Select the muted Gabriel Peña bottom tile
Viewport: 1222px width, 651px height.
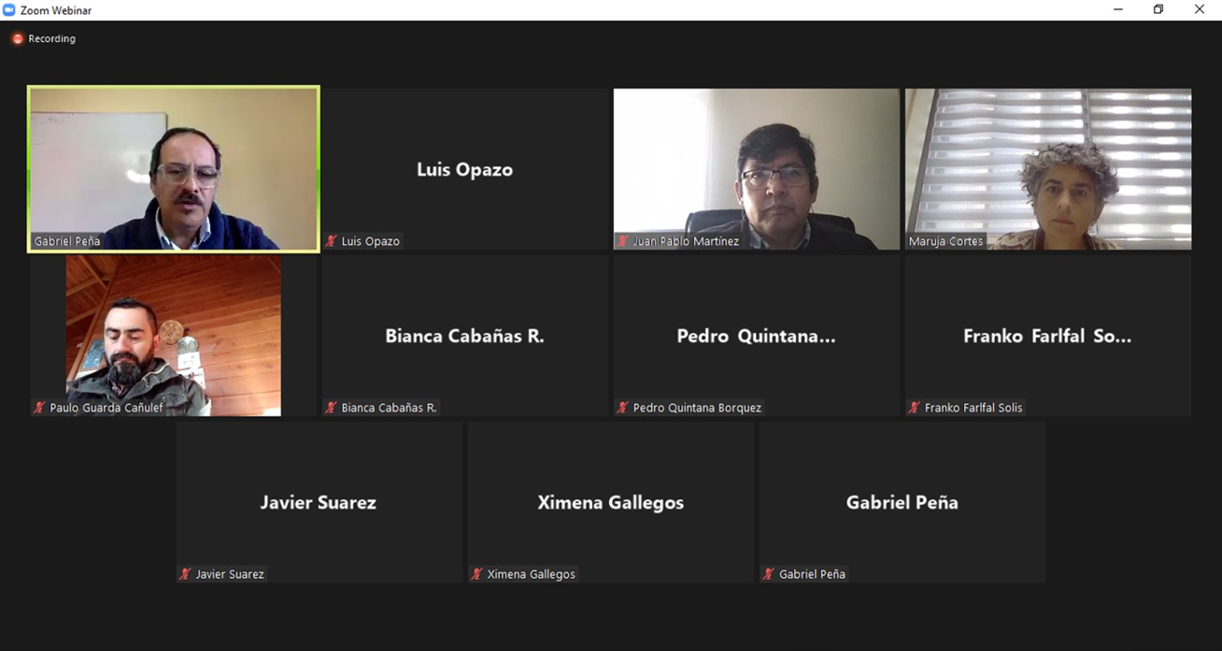point(902,502)
